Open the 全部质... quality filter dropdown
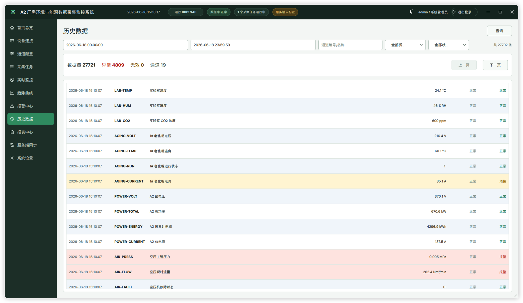523x303 pixels. tap(405, 45)
